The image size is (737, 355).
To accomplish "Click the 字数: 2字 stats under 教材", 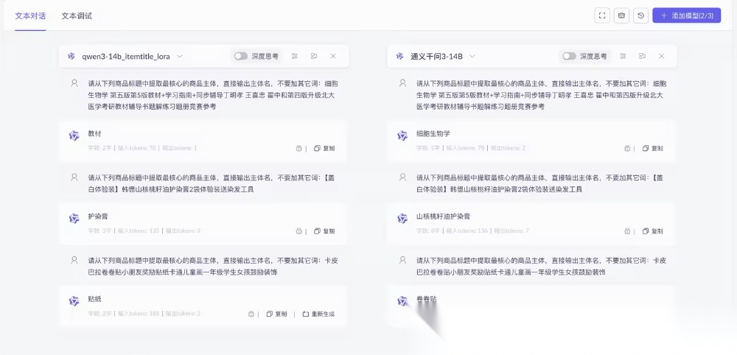I will (x=99, y=148).
